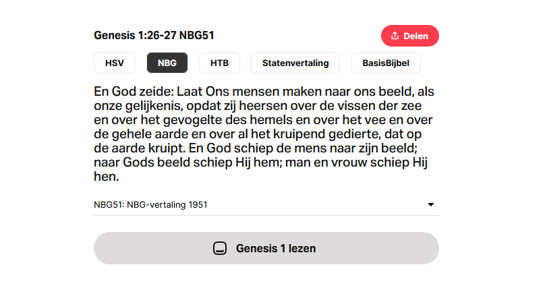Click the verse line starting naar Gods beeld

[x=260, y=163]
